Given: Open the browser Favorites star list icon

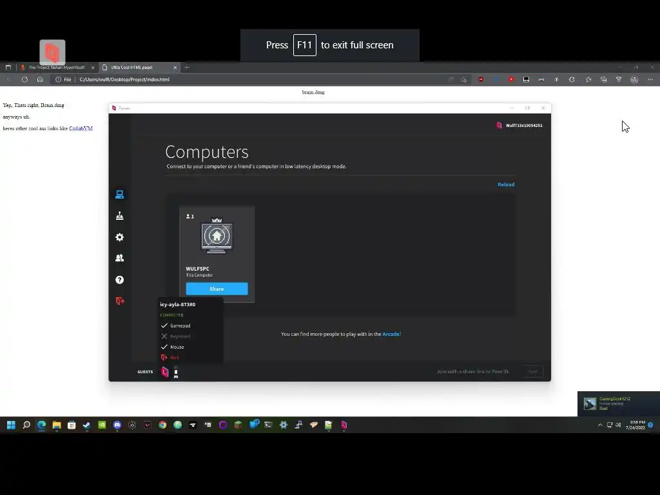Looking at the screenshot, I should pyautogui.click(x=588, y=79).
